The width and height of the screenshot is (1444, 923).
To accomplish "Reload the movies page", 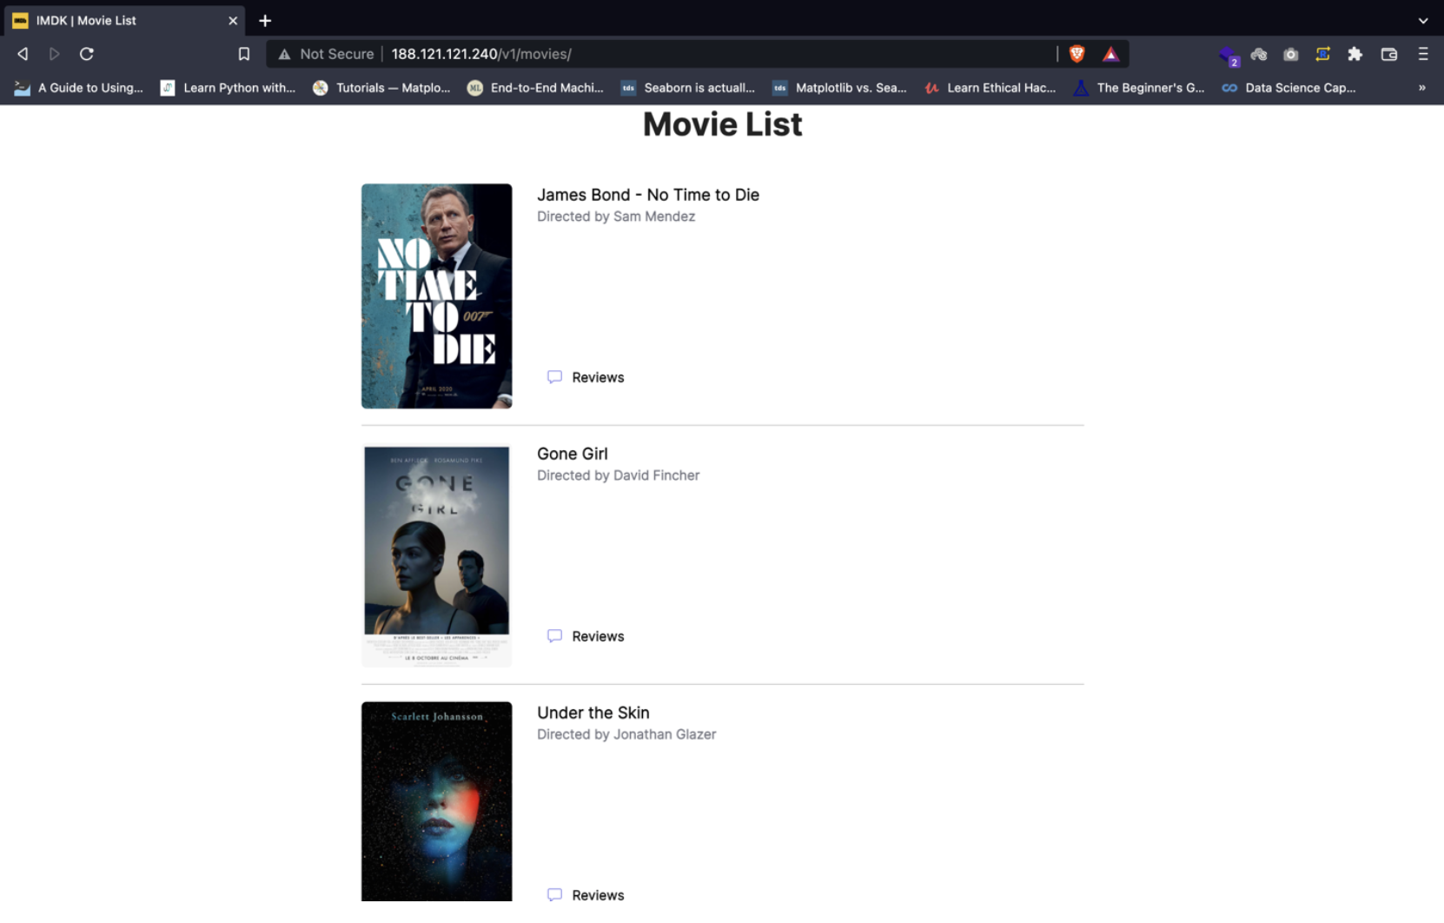I will coord(87,54).
